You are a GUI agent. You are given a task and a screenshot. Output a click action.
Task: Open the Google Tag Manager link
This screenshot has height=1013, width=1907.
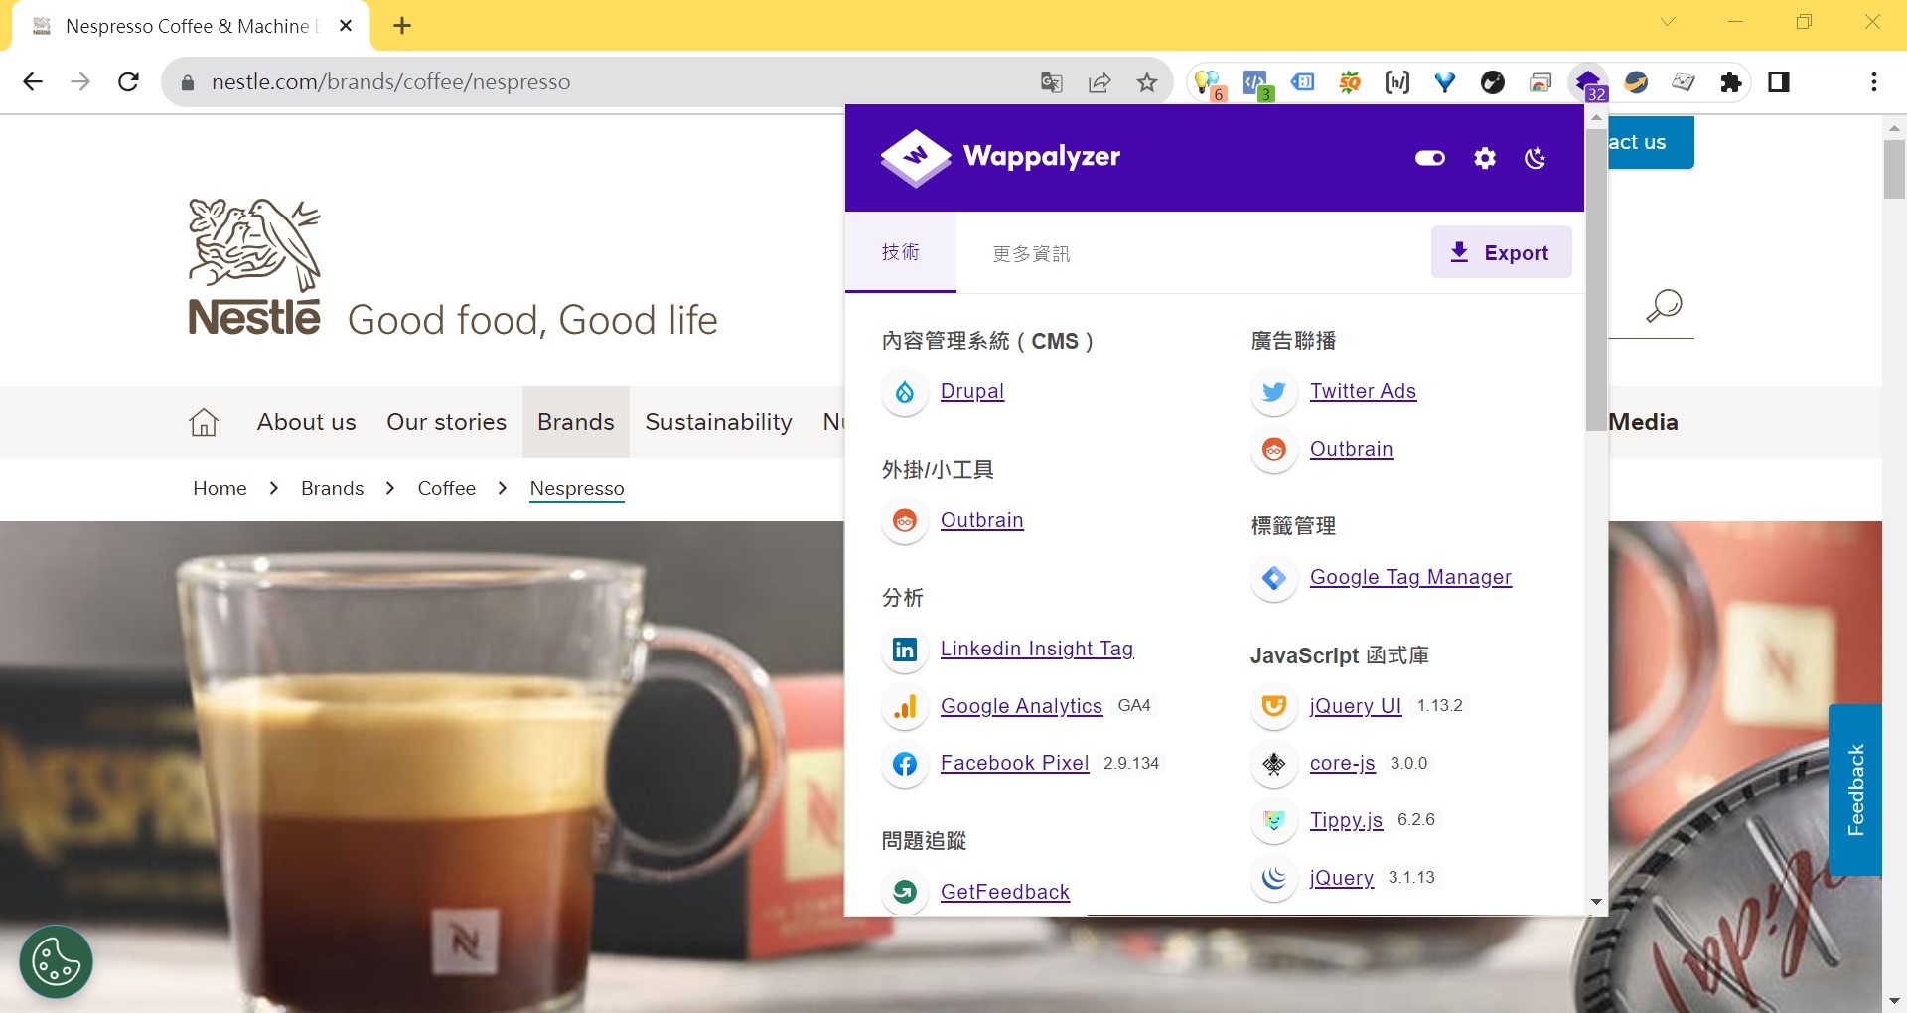pyautogui.click(x=1410, y=577)
